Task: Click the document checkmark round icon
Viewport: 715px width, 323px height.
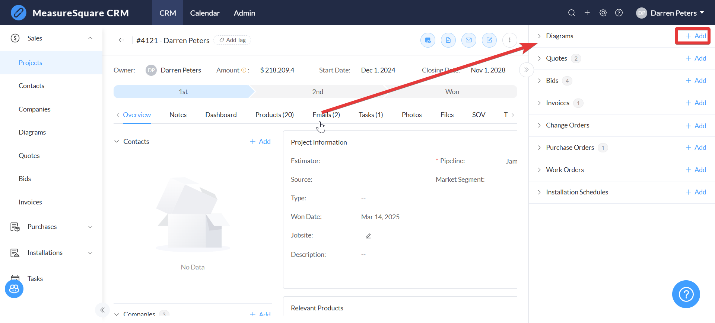Action: [x=448, y=40]
